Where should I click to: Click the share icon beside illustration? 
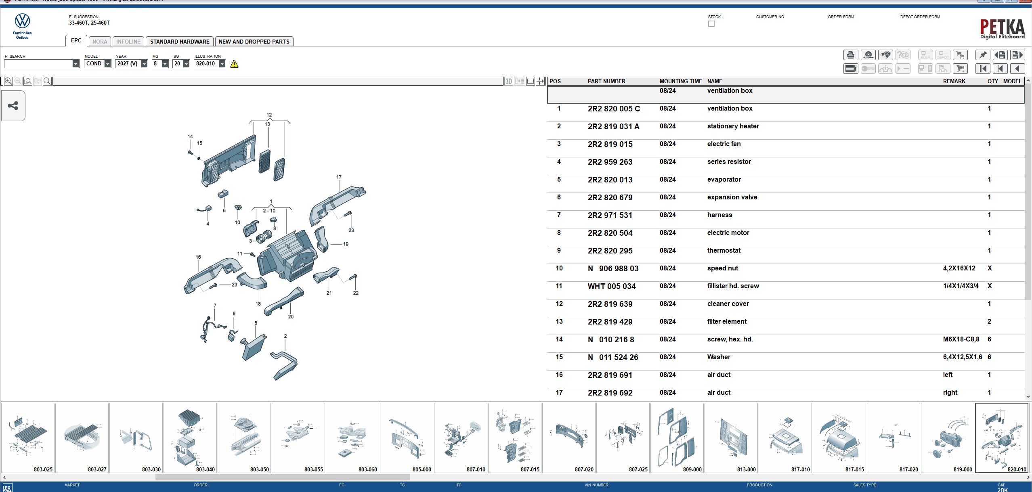pyautogui.click(x=13, y=106)
